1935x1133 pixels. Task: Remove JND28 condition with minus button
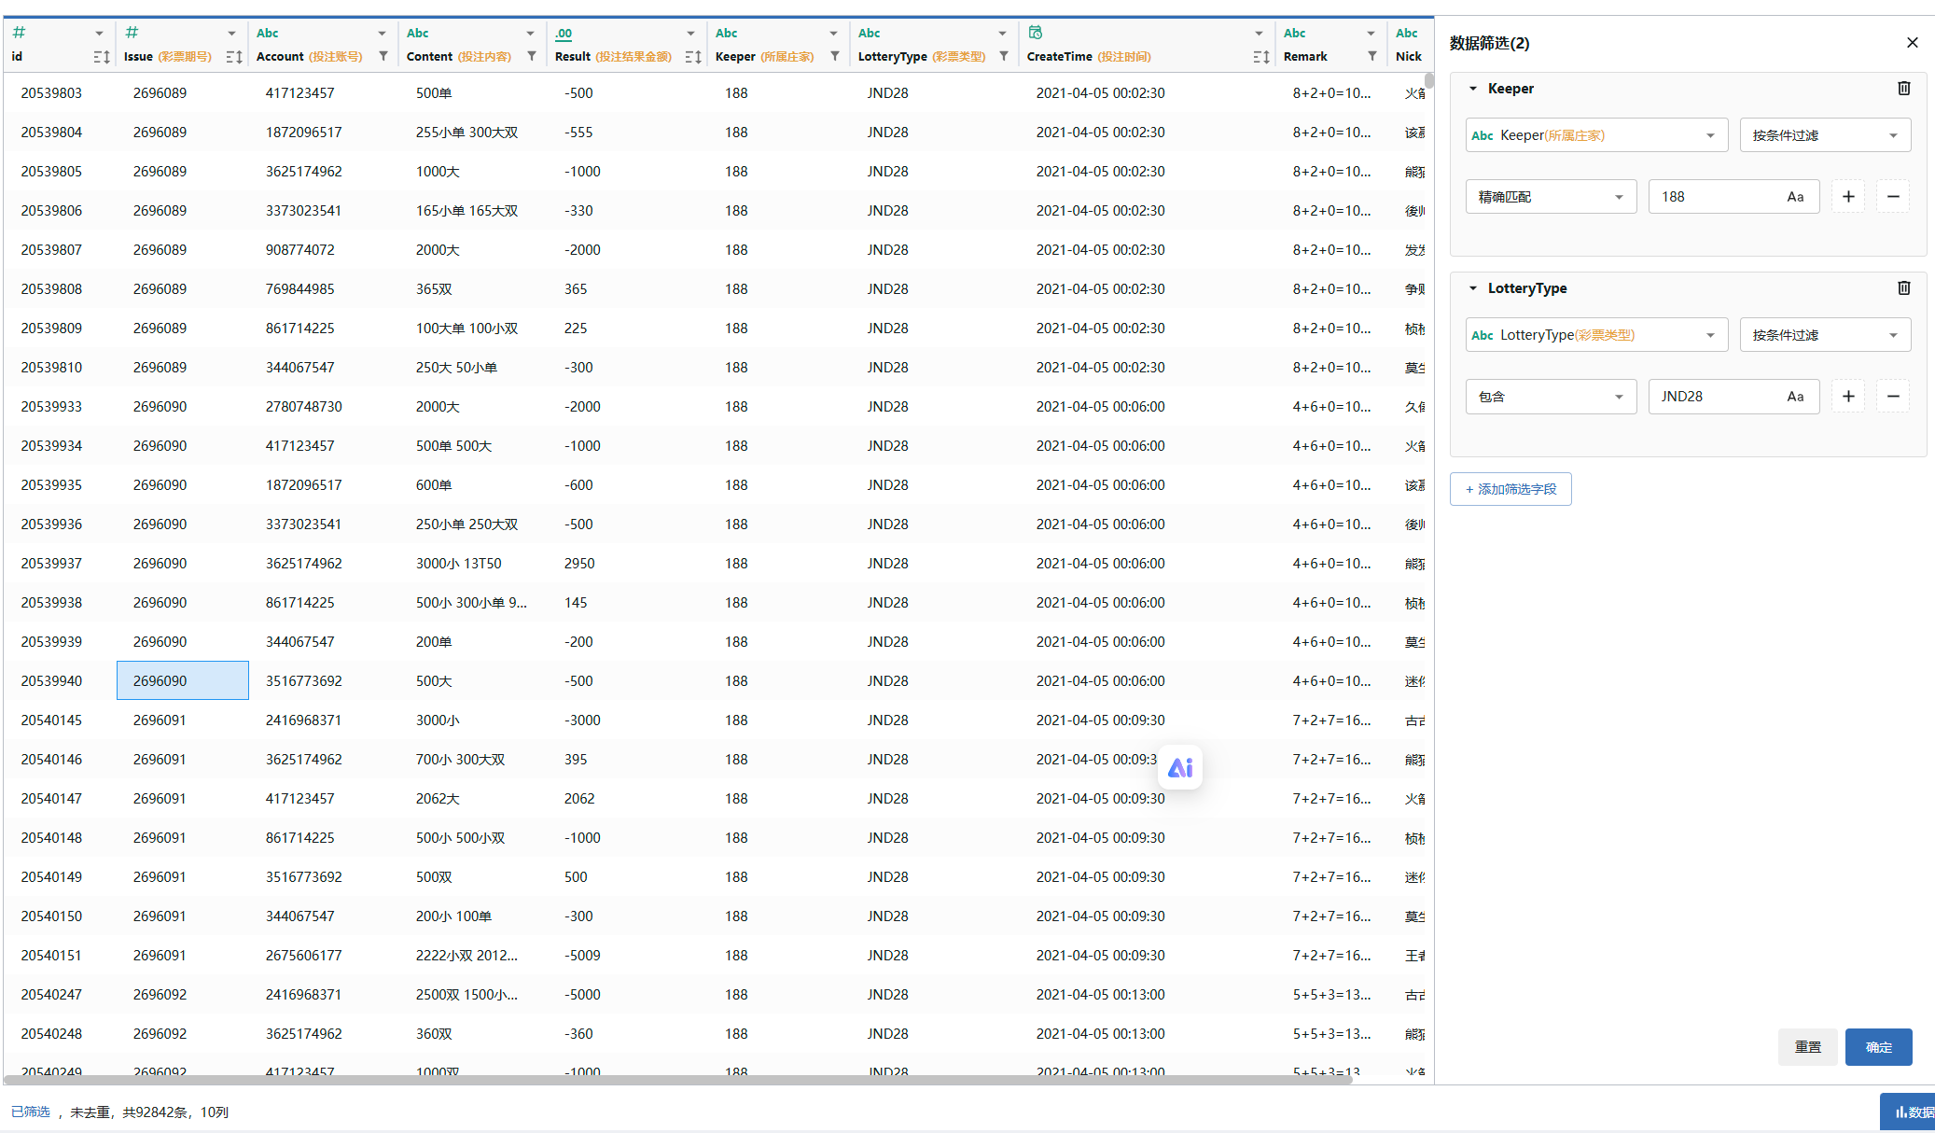[x=1892, y=397]
